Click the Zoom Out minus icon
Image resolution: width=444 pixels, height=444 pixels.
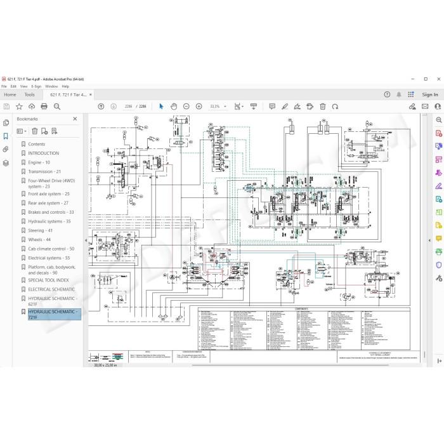186,107
